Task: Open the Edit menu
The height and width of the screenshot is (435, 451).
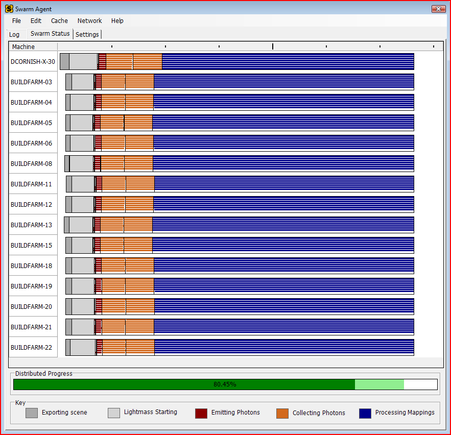Action: 36,21
